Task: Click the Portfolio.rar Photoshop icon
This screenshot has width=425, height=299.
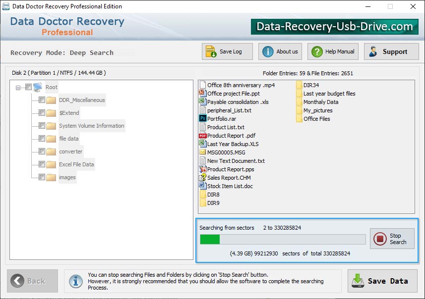Action: pos(203,118)
